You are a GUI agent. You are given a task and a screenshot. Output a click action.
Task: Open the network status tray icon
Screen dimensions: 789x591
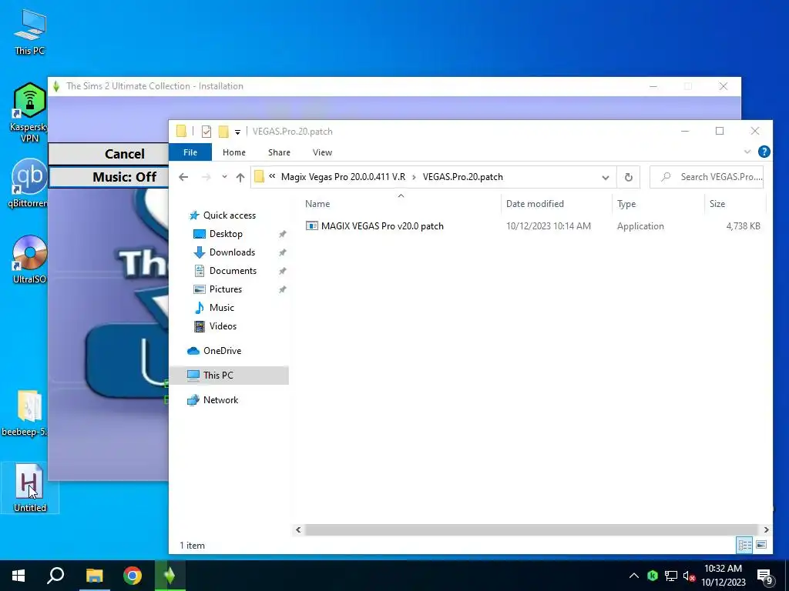point(671,576)
